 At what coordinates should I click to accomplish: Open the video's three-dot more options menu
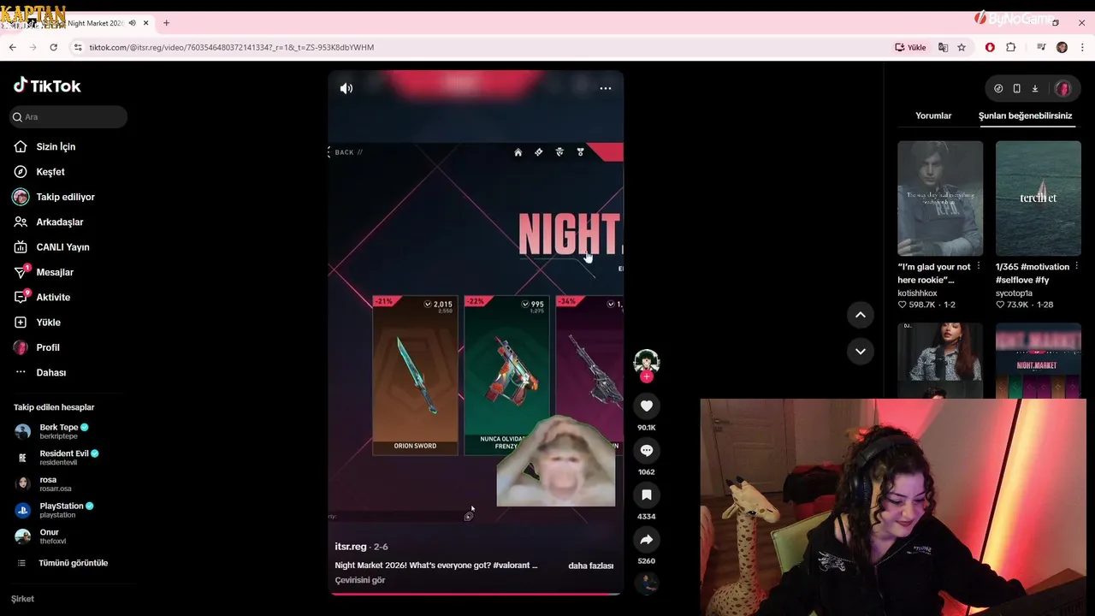click(606, 88)
